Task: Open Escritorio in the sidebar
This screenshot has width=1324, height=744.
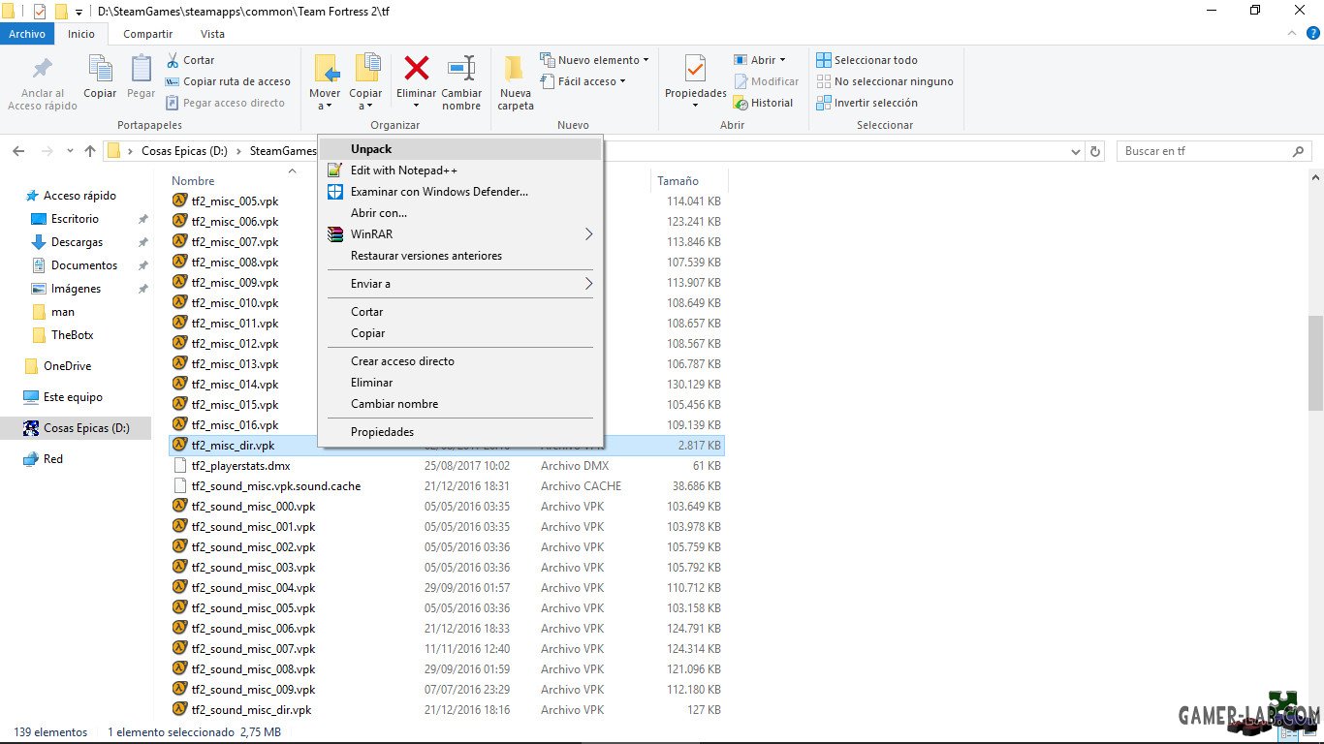Action: point(75,219)
